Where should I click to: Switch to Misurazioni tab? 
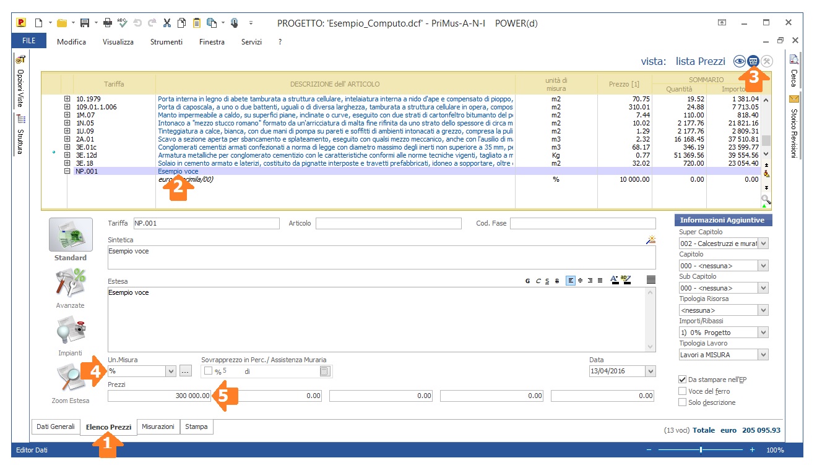[x=158, y=426]
